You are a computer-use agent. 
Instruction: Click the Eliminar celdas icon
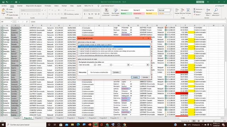(182, 10)
